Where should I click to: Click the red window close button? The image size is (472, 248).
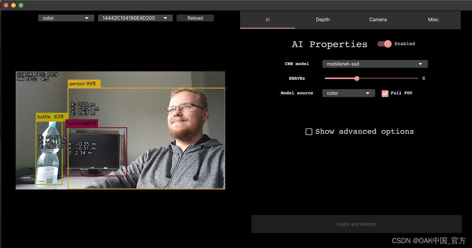point(6,5)
